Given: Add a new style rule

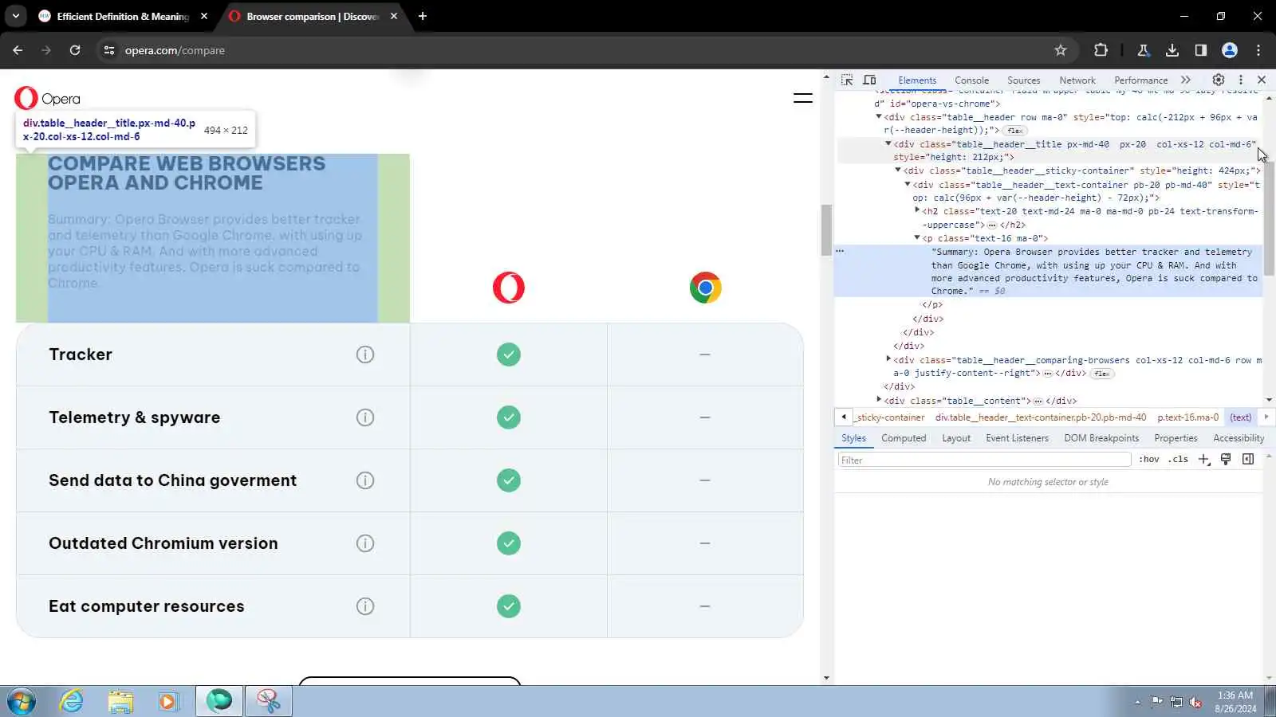Looking at the screenshot, I should (x=1204, y=460).
